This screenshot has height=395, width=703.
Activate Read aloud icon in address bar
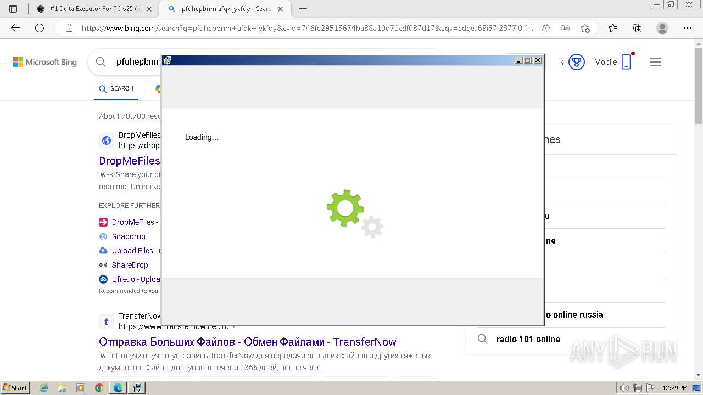click(x=545, y=28)
